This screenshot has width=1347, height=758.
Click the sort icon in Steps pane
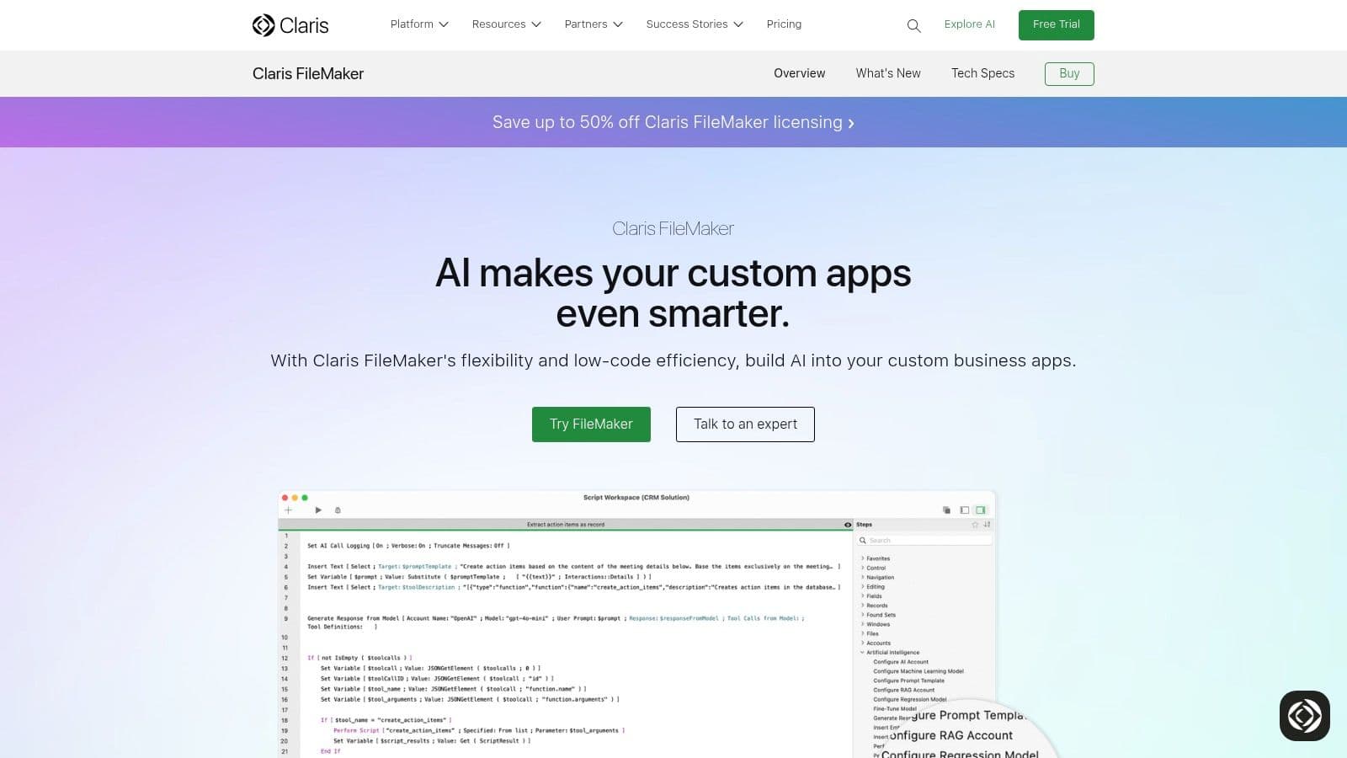[987, 525]
